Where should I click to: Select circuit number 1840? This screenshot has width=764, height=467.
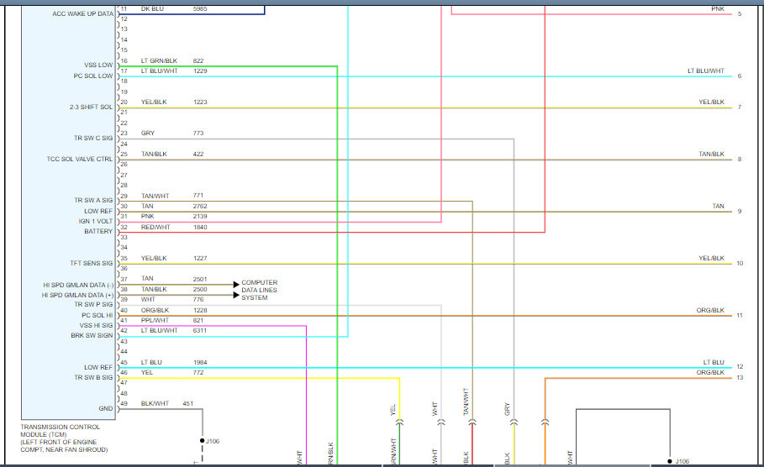(200, 227)
